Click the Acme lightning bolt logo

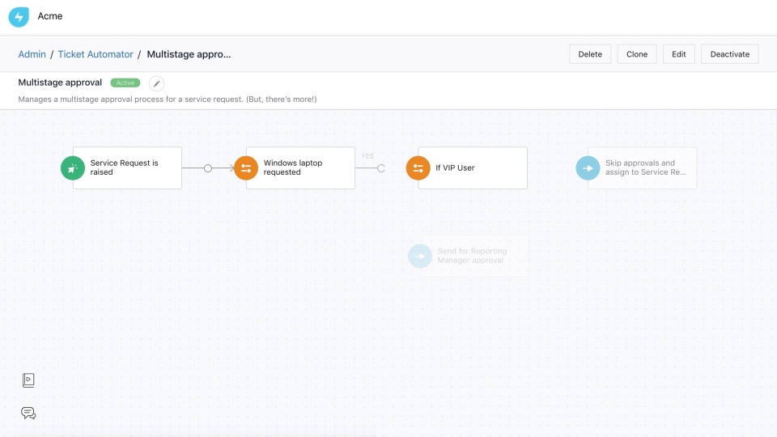pos(19,16)
